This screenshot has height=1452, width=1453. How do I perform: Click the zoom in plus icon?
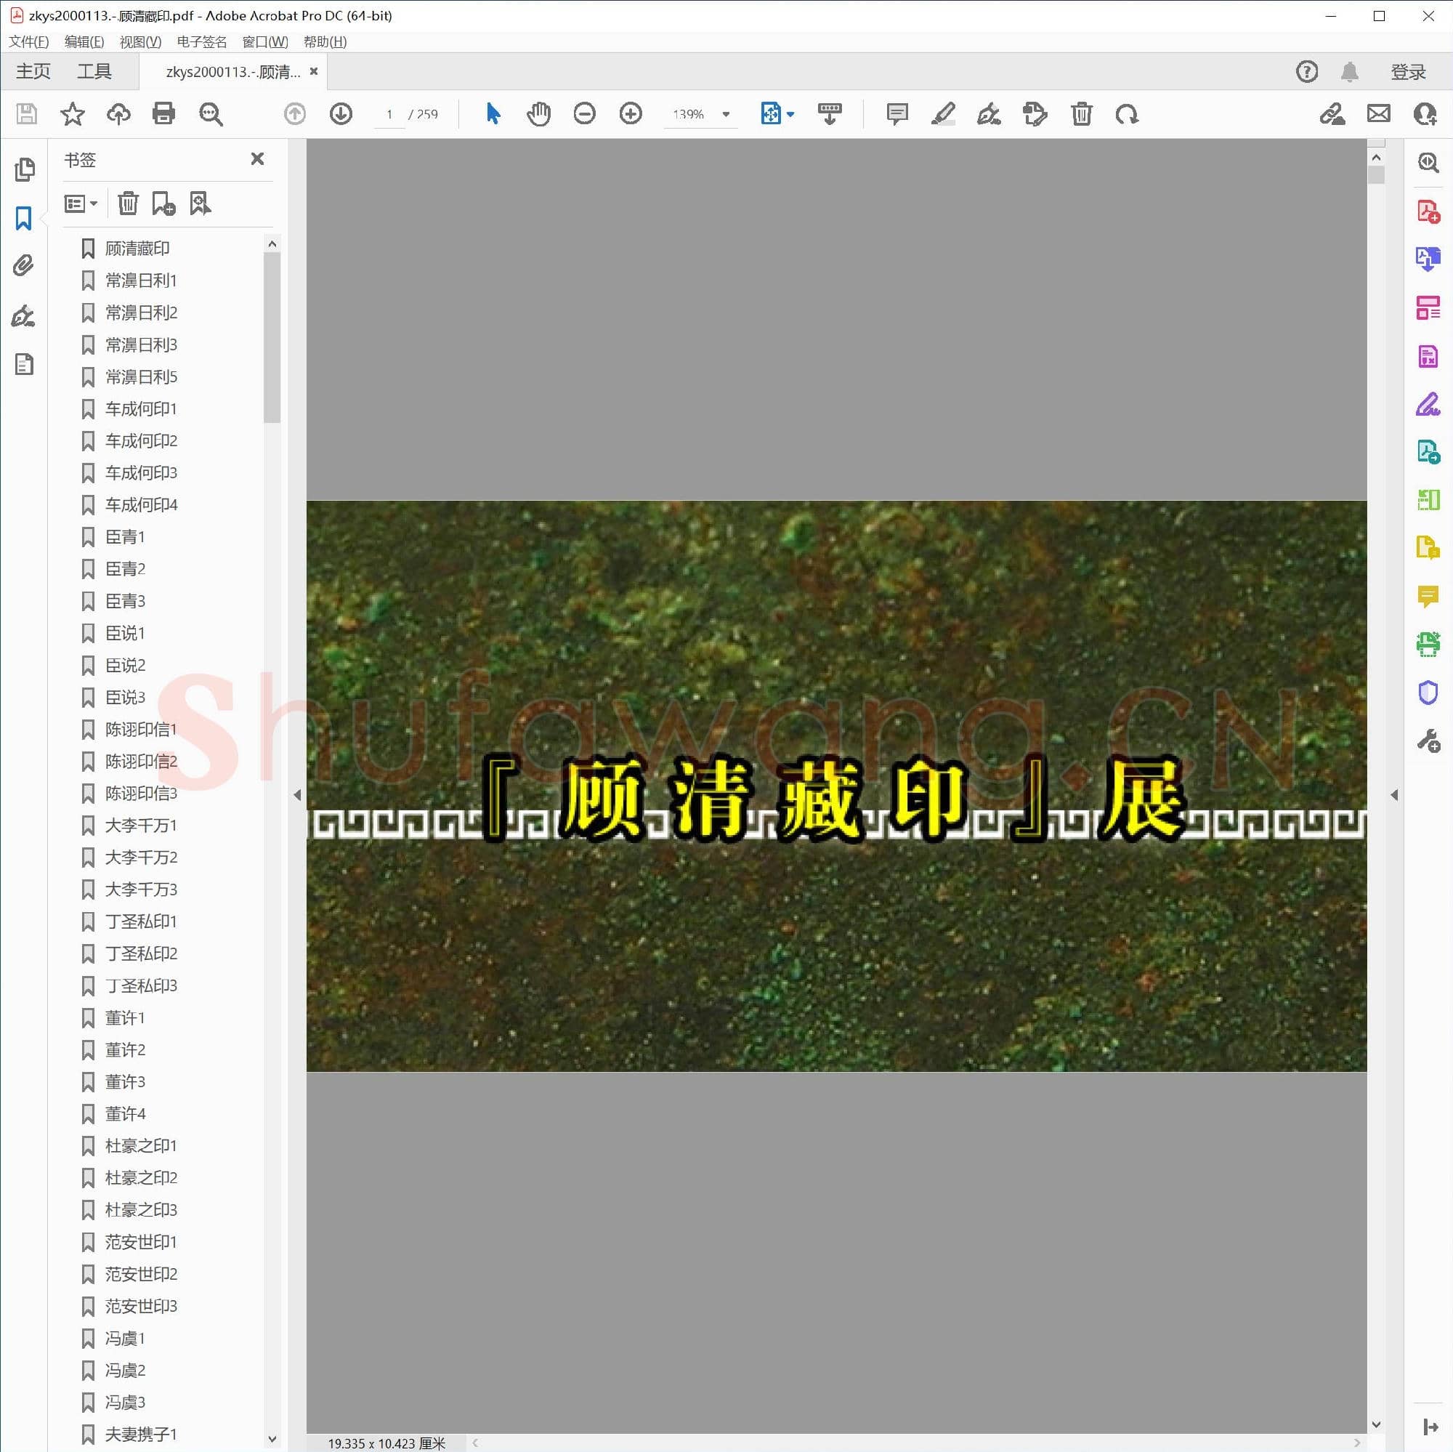(630, 114)
